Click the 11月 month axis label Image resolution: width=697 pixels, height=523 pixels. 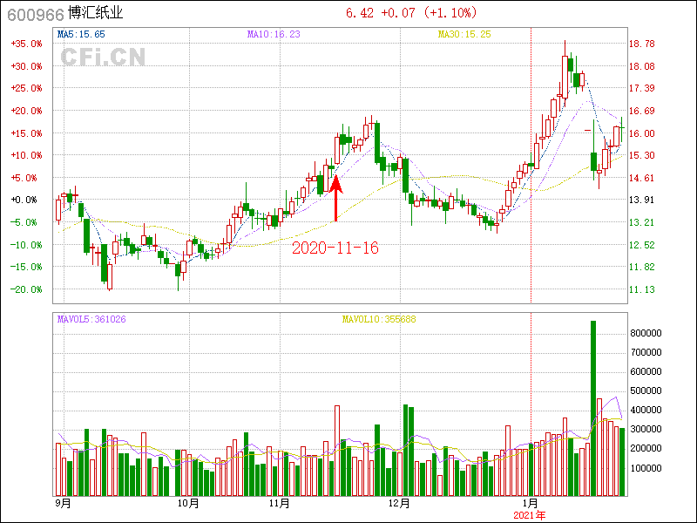point(279,504)
